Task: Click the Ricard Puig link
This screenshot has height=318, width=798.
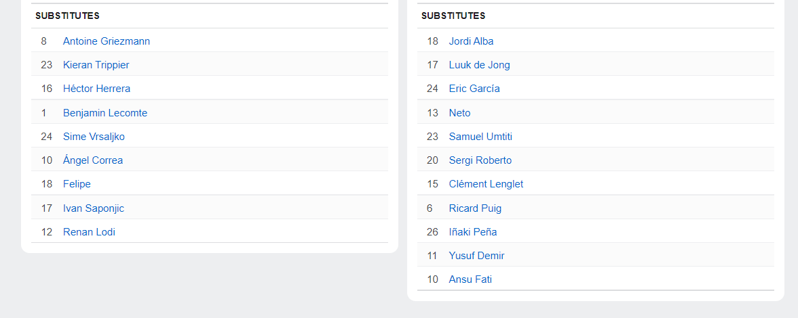Action: [x=475, y=208]
